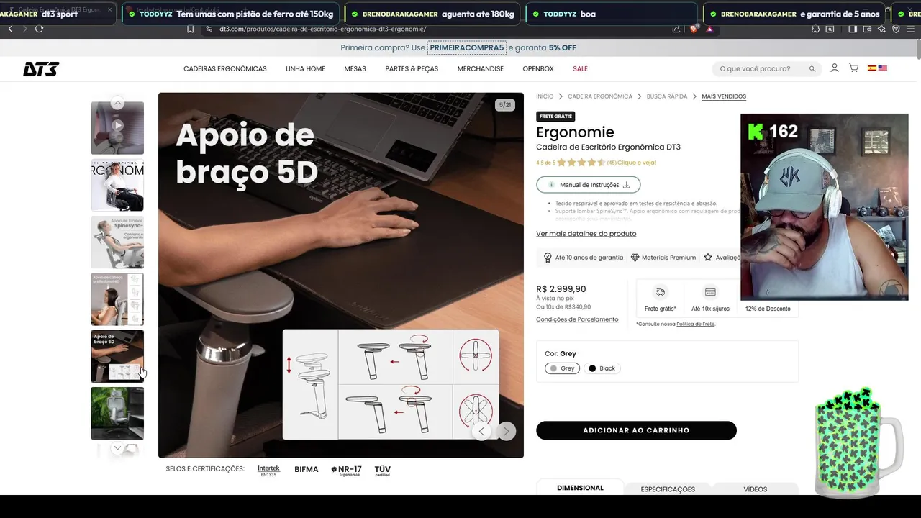This screenshot has width=921, height=518.
Task: Click the browser address bar URL
Action: [323, 29]
